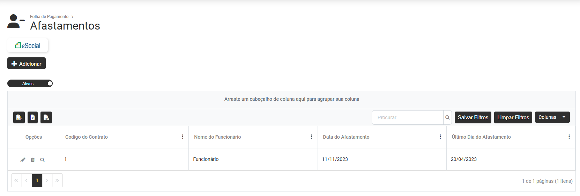Export the table as CSV
The width and height of the screenshot is (580, 196).
(46, 117)
